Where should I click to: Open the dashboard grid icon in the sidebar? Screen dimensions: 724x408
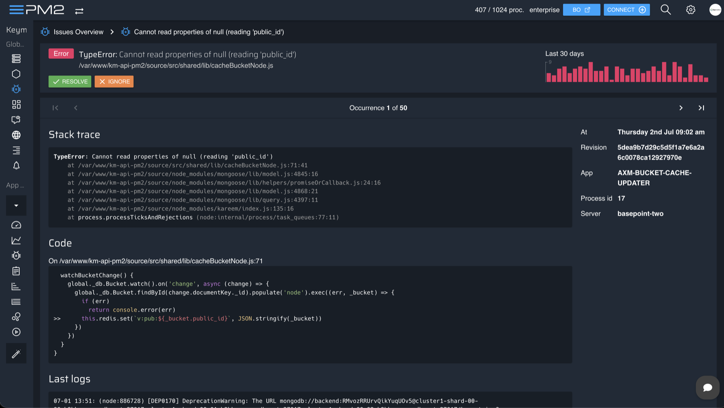(16, 105)
